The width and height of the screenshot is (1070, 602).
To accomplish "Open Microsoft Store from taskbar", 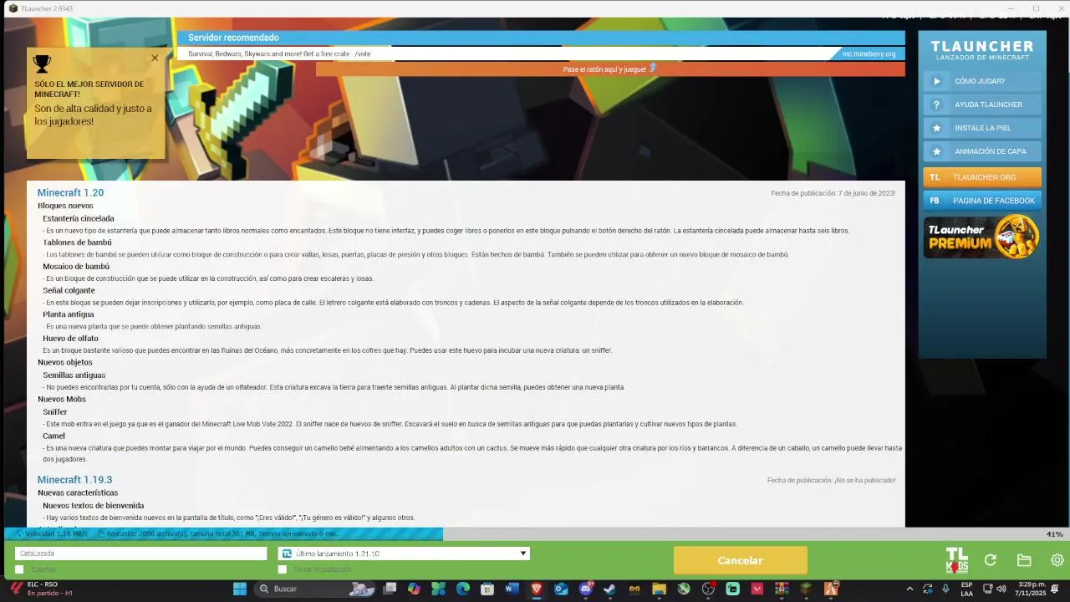I will click(487, 589).
